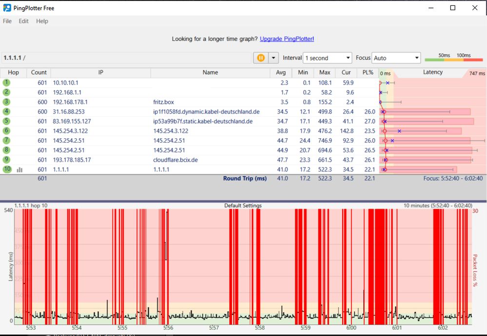487x336 pixels.
Task: Toggle the bar graph icon on hop 10
Action: click(20, 170)
